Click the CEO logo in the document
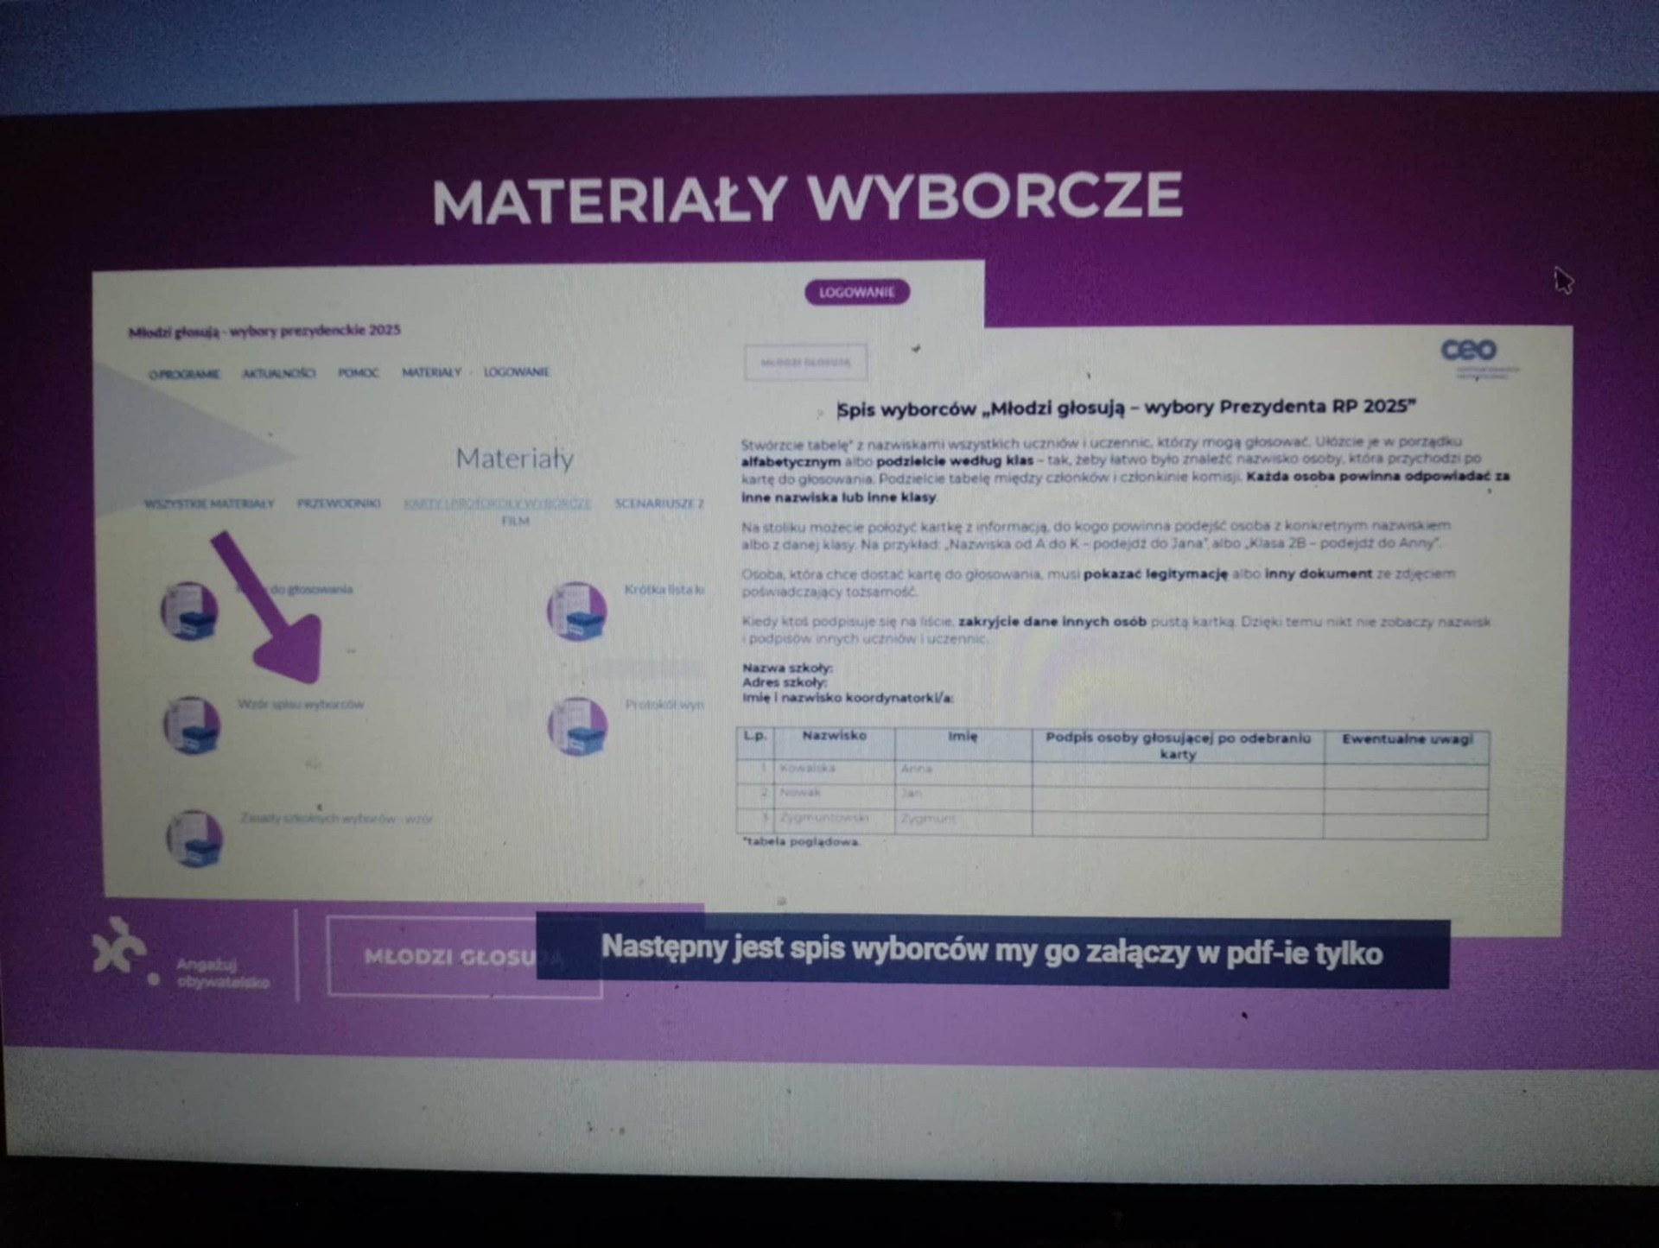The width and height of the screenshot is (1659, 1248). [1469, 351]
